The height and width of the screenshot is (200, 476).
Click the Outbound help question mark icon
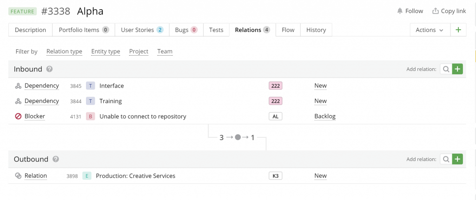click(56, 159)
